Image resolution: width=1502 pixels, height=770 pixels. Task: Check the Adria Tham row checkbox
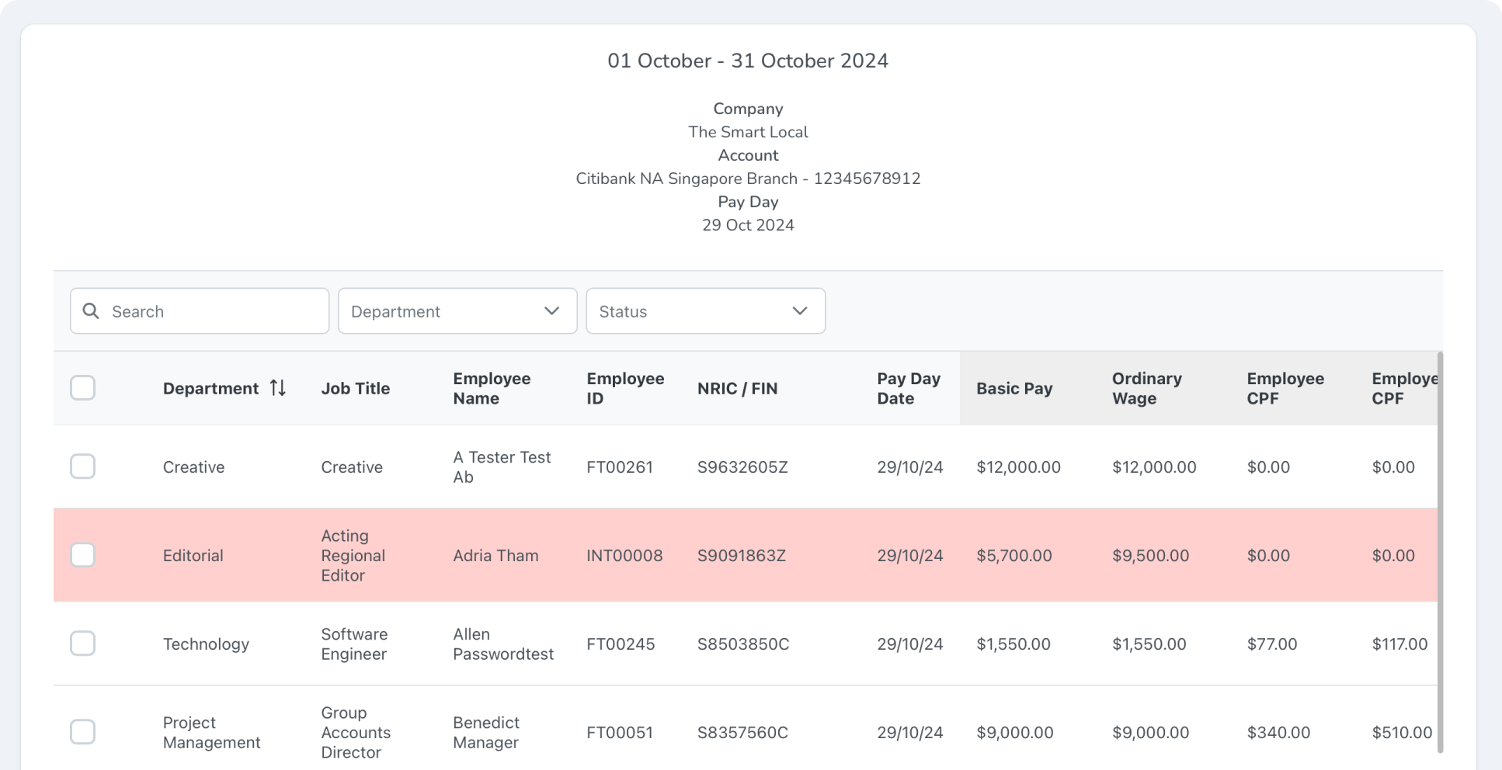tap(82, 555)
